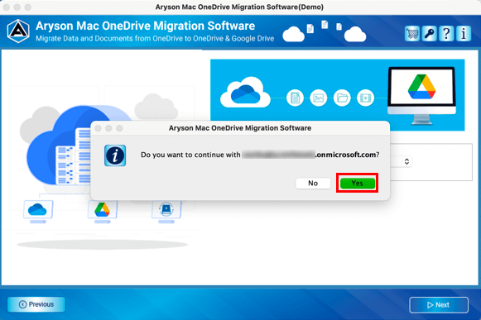Click the video film icon in banner
Screen dimensions: 481x320
click(x=365, y=98)
